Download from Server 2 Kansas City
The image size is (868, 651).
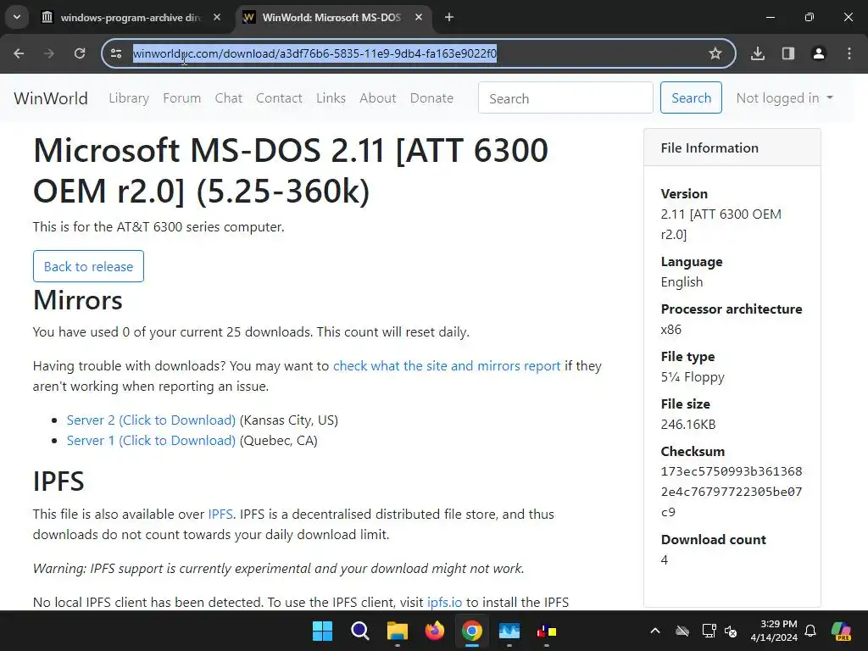pos(151,420)
